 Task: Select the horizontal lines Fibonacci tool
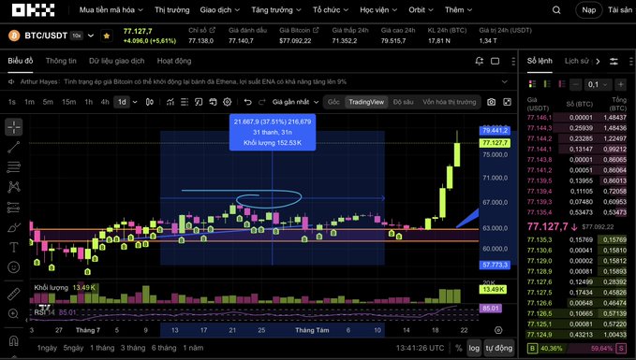tap(14, 166)
